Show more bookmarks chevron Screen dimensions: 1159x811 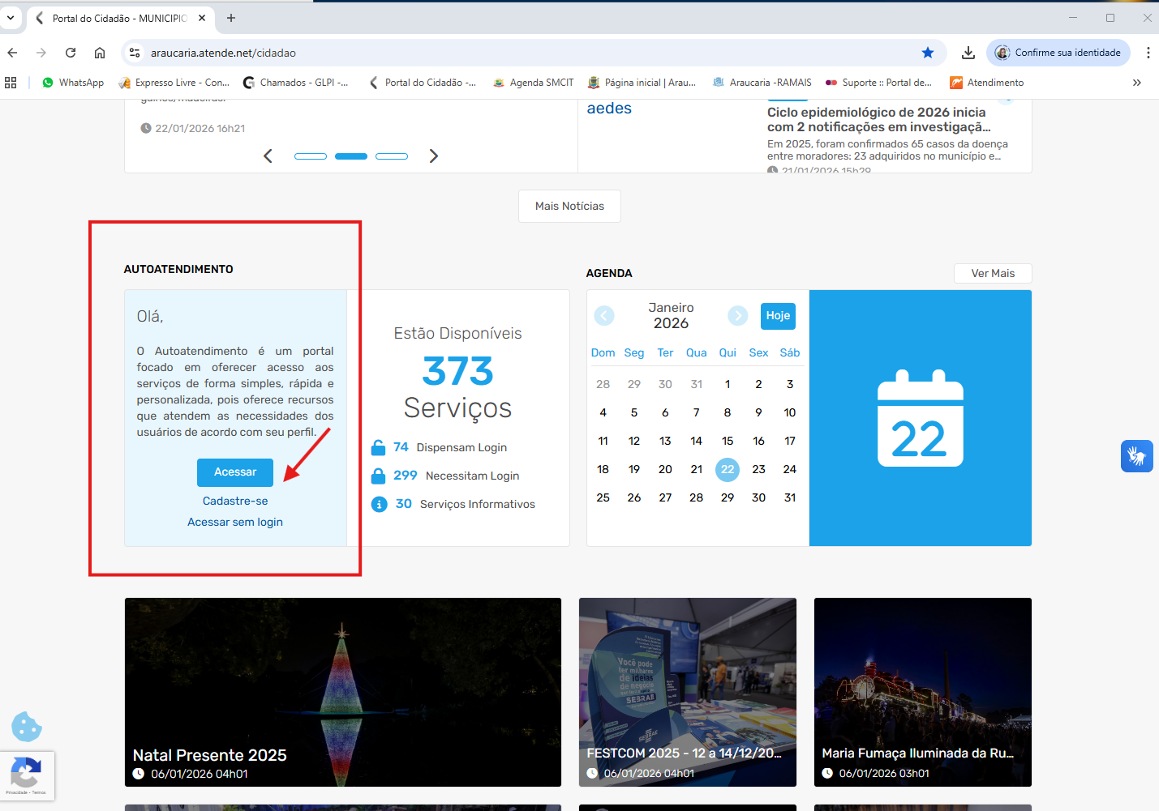[1137, 83]
